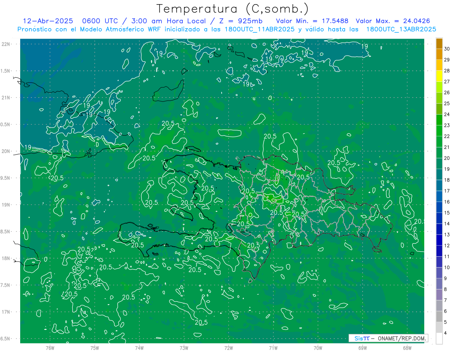Click the "20N" latitude axis label

click(6, 151)
